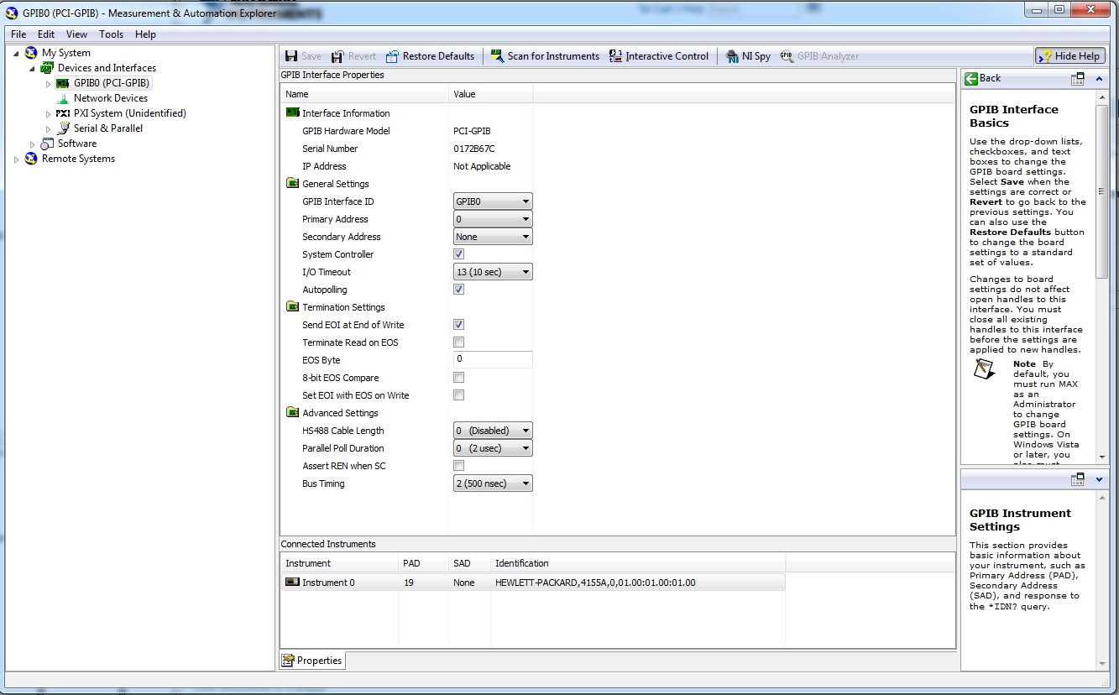The width and height of the screenshot is (1119, 695).
Task: Enable Assert REN when SC
Action: (458, 465)
